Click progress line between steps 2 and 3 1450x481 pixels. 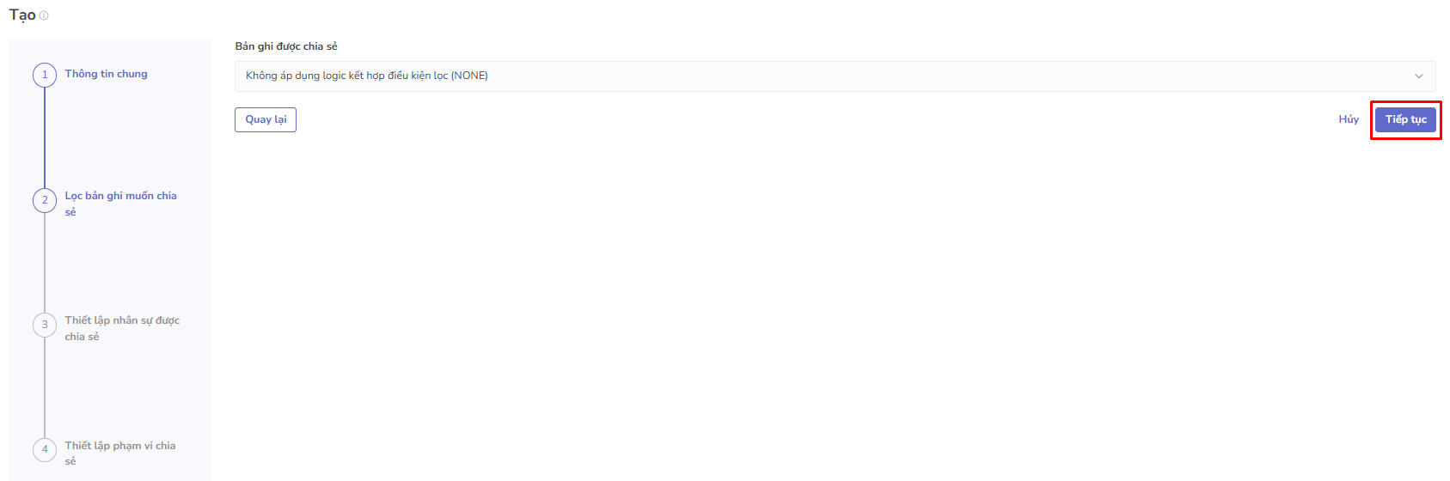pyautogui.click(x=45, y=262)
